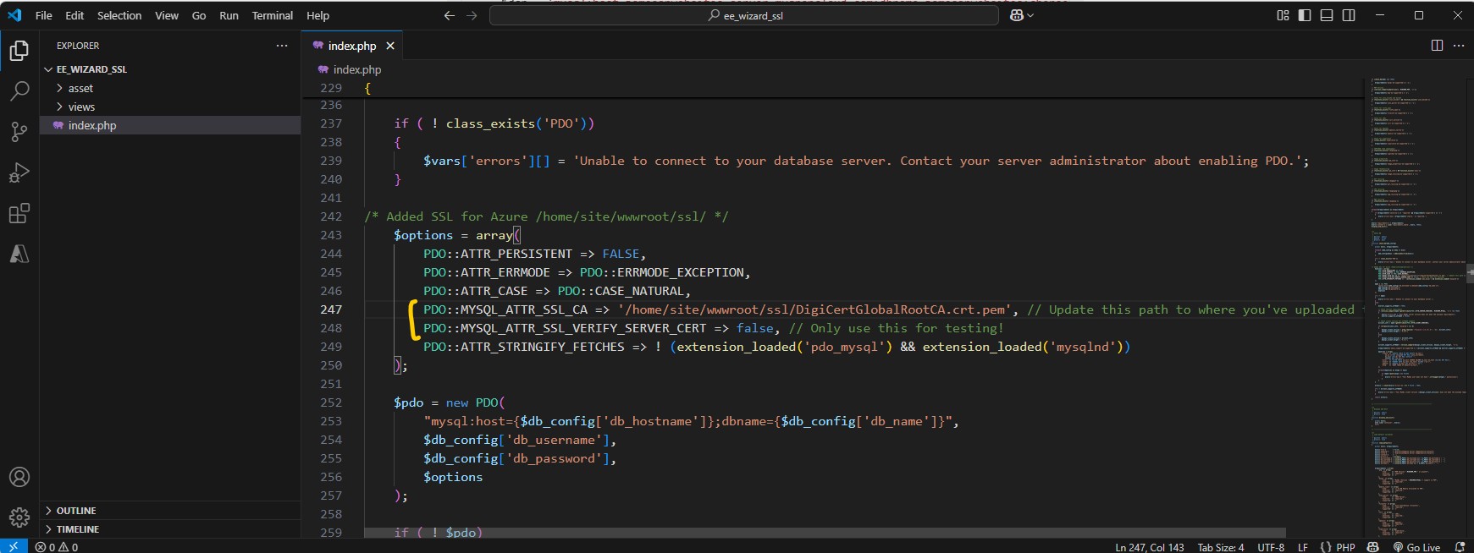Expand the TIMELINE section
Viewport: 1474px width, 553px height.
coord(77,529)
